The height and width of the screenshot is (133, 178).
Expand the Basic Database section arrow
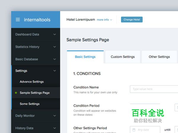pos(55,59)
